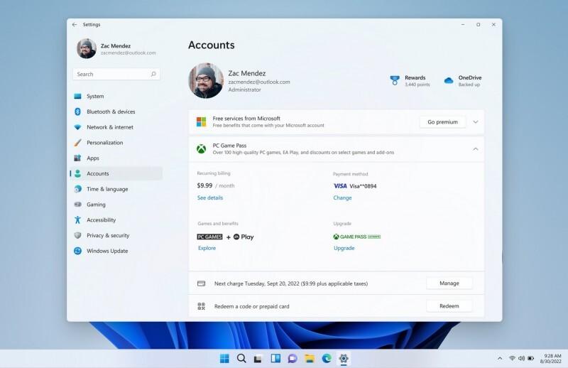568x368 pixels.
Task: Click the Windows Update circular arrows icon
Action: (x=77, y=251)
